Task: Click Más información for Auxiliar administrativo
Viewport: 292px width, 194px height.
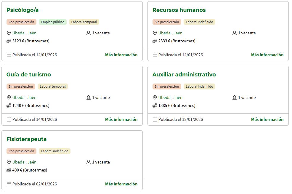Action: pos(267,119)
